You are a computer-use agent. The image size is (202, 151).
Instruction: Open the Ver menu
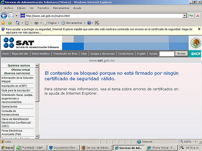coord(32,8)
